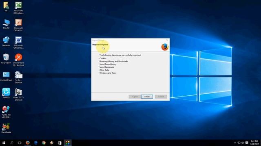This screenshot has height=146, width=261.
Task: Select Video 2017 shortcut icon
Action: click(18, 94)
